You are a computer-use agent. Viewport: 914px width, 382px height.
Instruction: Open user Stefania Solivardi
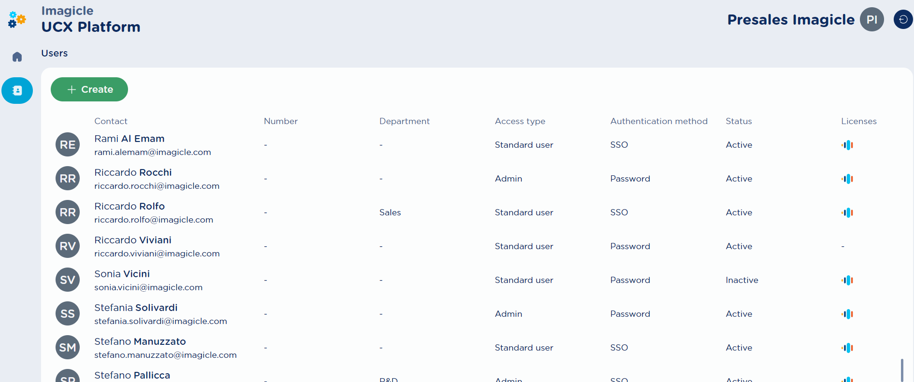click(136, 308)
